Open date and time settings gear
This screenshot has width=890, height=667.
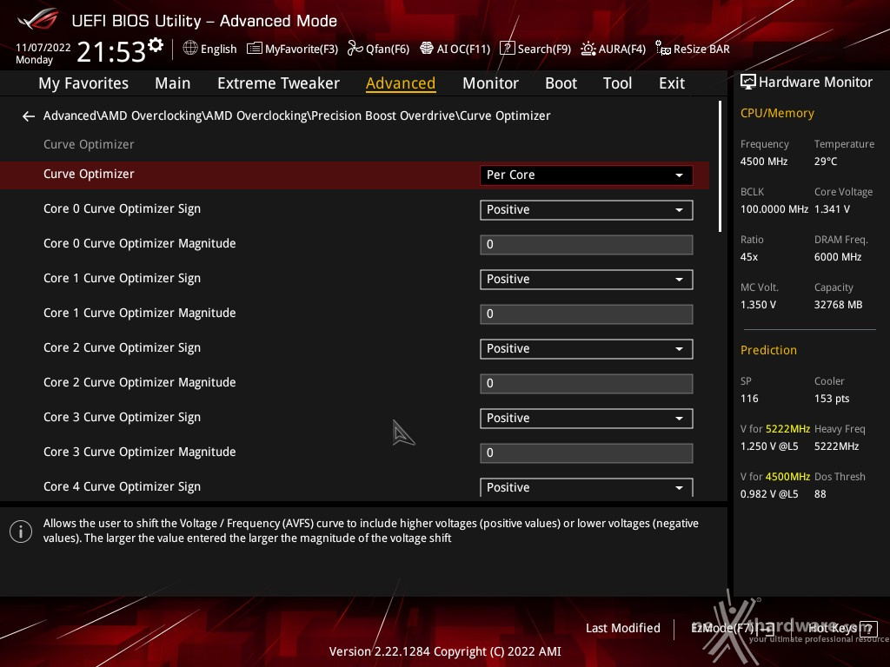click(155, 44)
